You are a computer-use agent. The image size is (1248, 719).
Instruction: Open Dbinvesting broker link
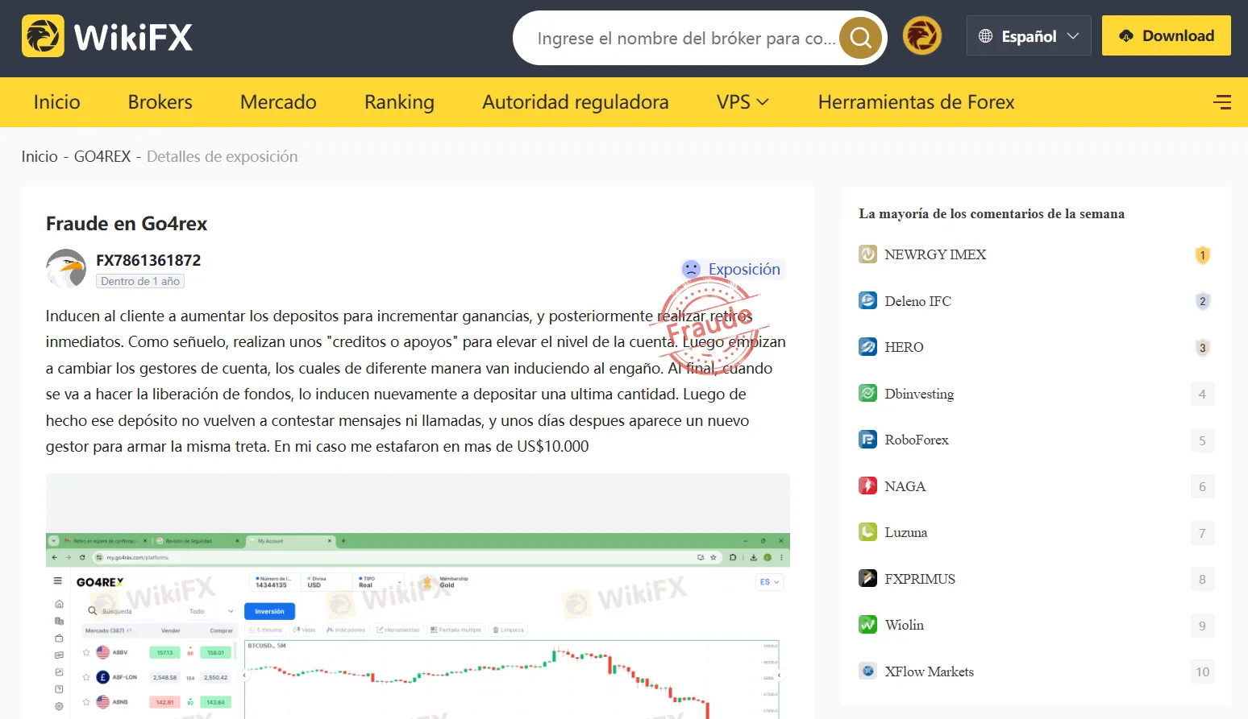(919, 394)
